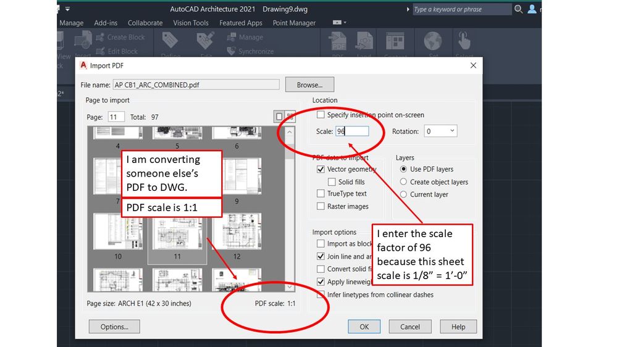Close the Import PDF dialog
The image size is (617, 347).
pyautogui.click(x=473, y=65)
